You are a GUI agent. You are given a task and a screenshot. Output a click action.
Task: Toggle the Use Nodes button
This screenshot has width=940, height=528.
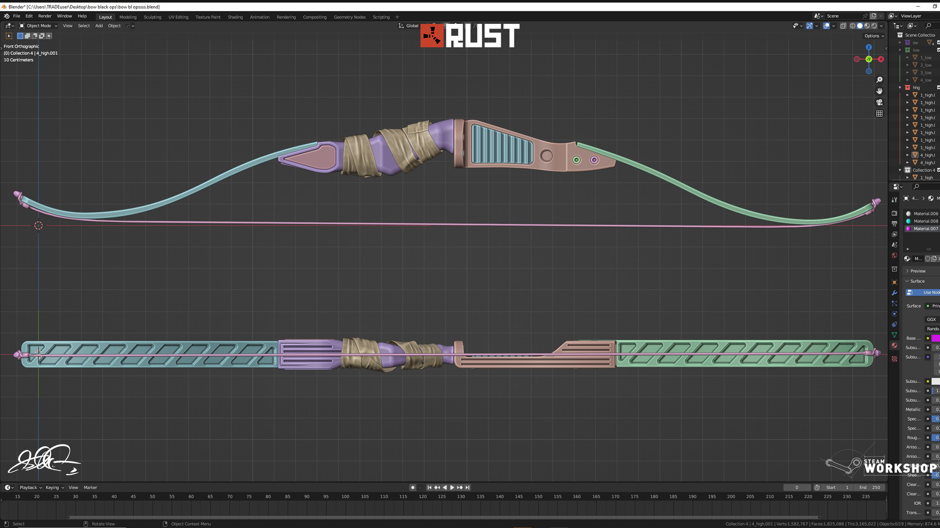click(x=923, y=292)
